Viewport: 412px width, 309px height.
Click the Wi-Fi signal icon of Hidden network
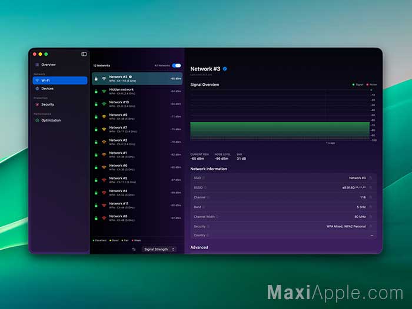pyautogui.click(x=104, y=91)
